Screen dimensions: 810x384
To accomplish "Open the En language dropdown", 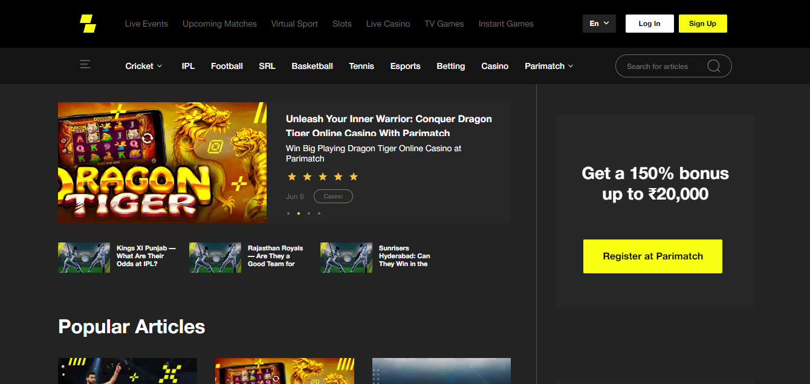I will (x=599, y=24).
